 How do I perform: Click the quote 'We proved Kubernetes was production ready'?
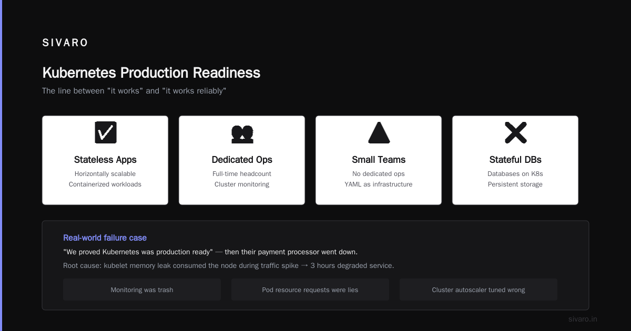138,252
